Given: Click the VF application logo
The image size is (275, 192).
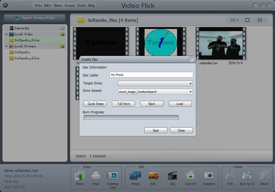Looking at the screenshot, I should 5,5.
